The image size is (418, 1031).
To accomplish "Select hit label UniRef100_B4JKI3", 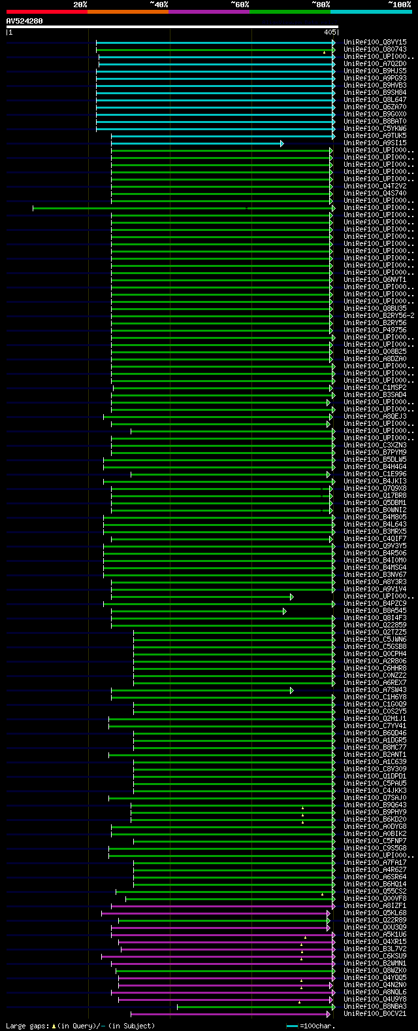I will click(375, 481).
